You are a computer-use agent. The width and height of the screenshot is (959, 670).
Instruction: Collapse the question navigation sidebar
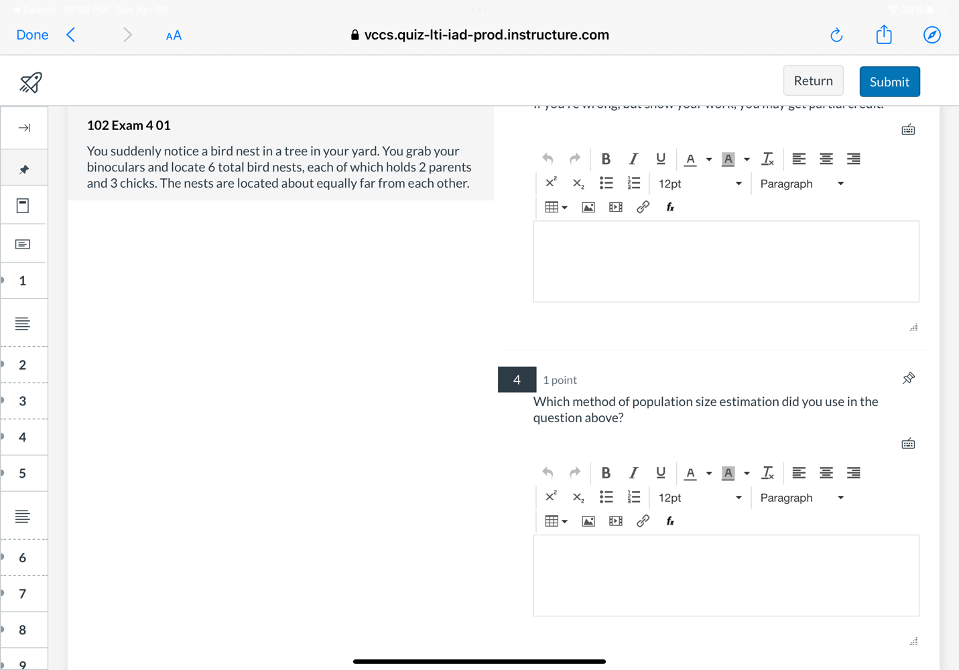(24, 128)
